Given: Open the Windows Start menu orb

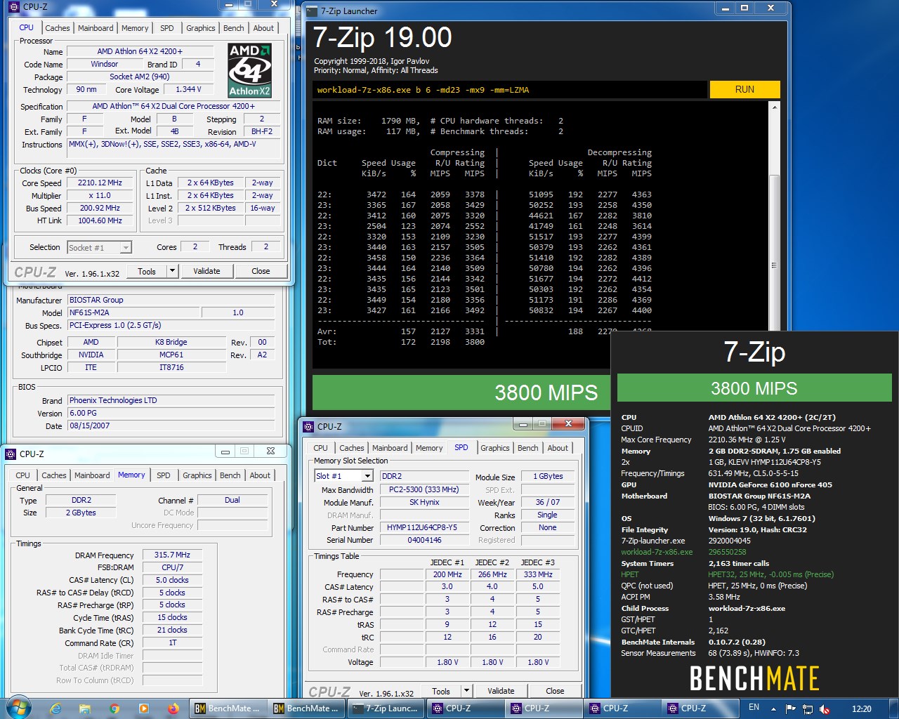Looking at the screenshot, I should click(18, 707).
